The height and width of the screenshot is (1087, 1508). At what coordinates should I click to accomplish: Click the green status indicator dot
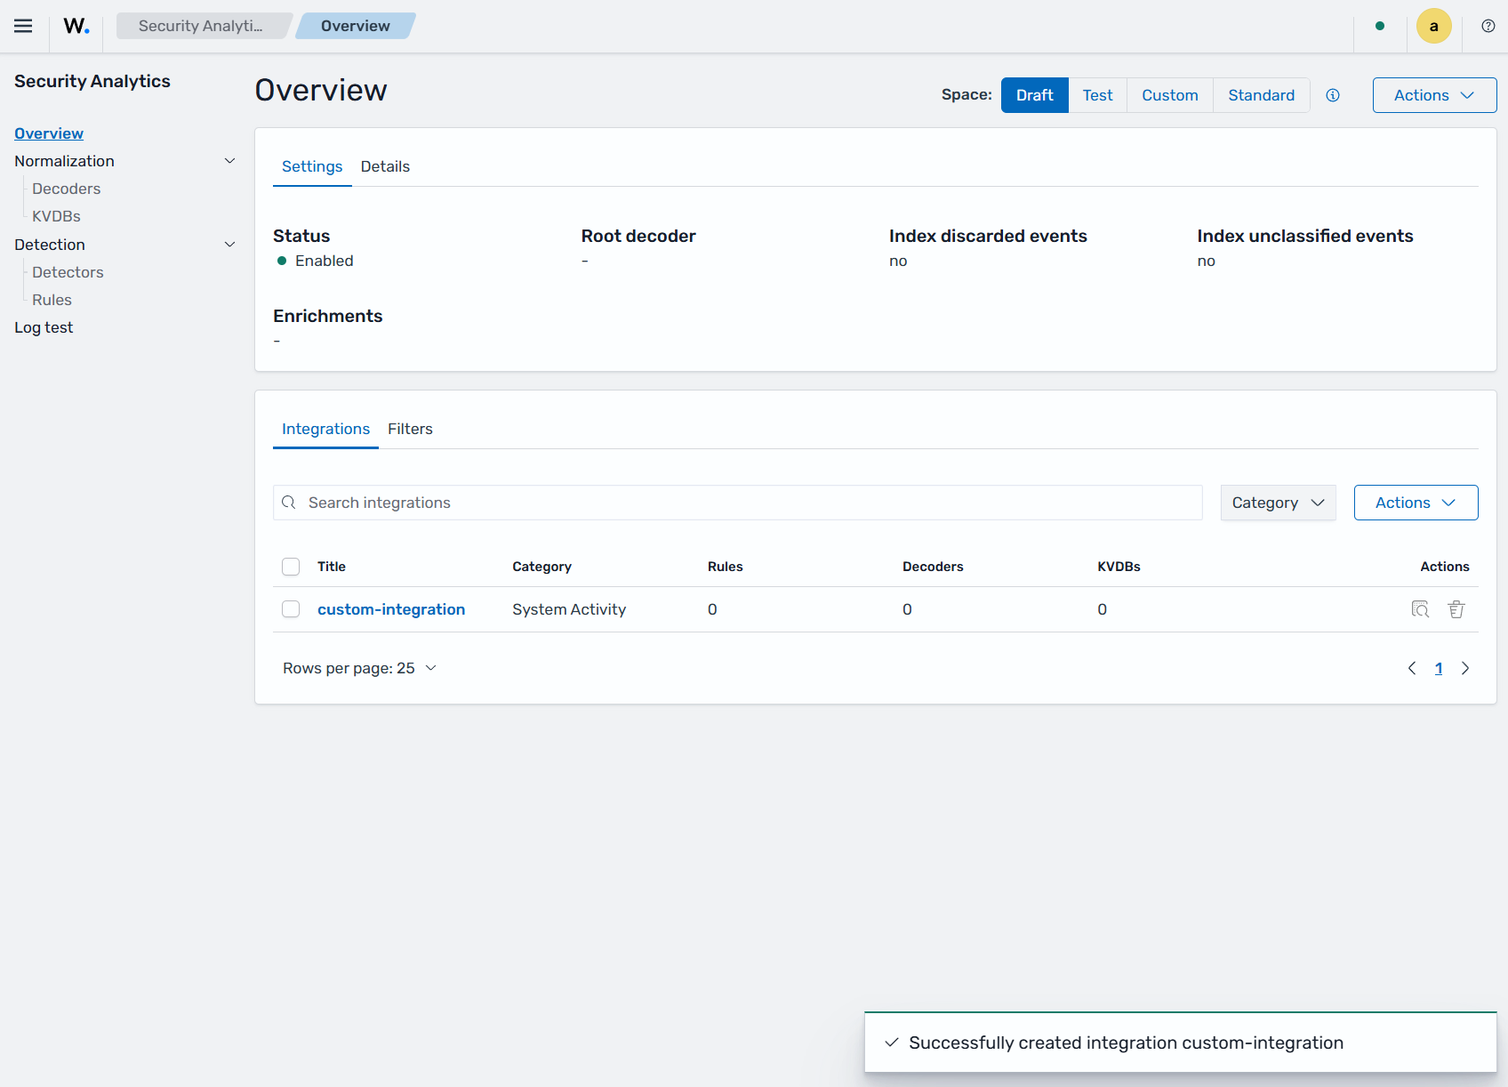coord(1380,26)
